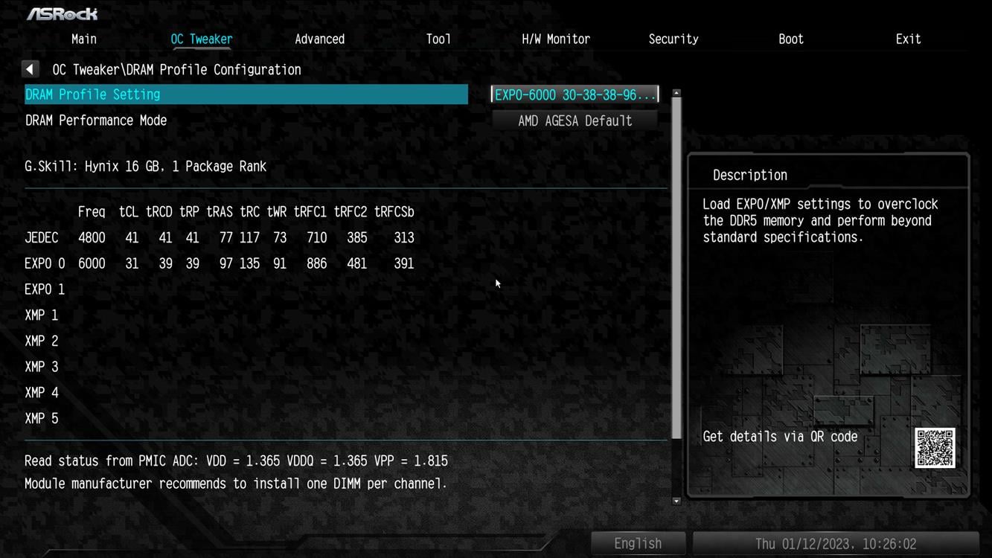The height and width of the screenshot is (558, 992).
Task: Click the vertical scrollbar thumb
Action: (x=676, y=269)
